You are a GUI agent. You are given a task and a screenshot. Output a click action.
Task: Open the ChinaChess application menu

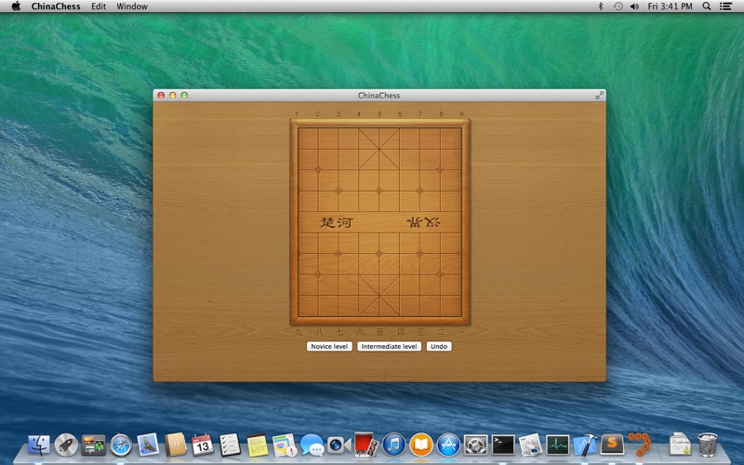pyautogui.click(x=56, y=7)
